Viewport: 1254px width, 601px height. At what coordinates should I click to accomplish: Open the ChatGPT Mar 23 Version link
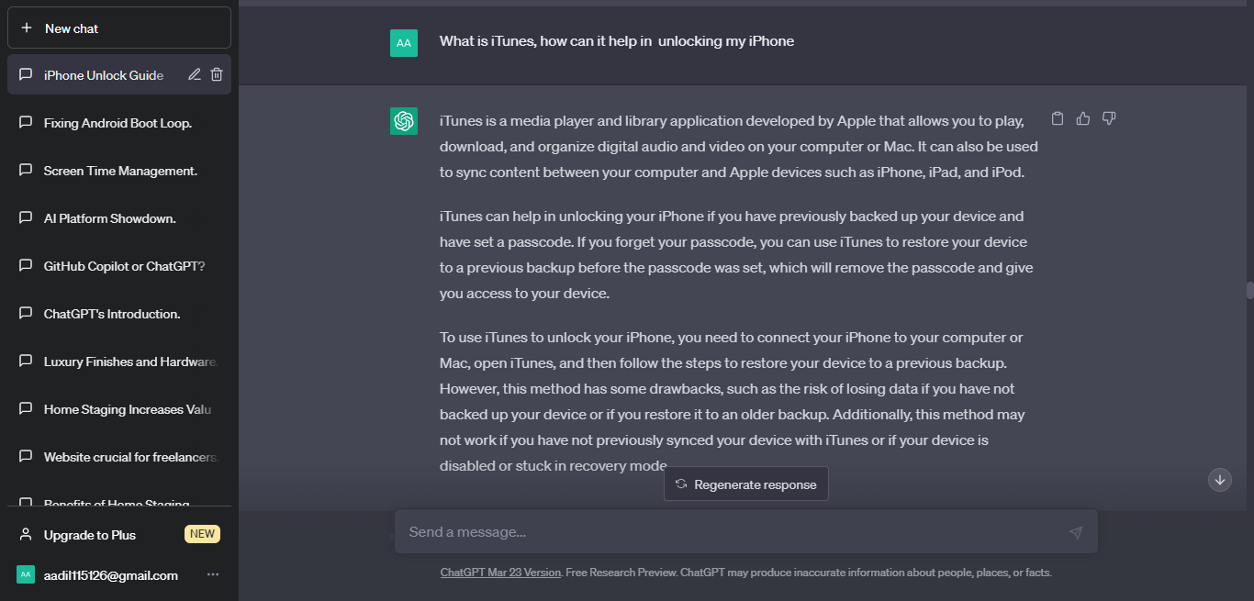click(500, 573)
